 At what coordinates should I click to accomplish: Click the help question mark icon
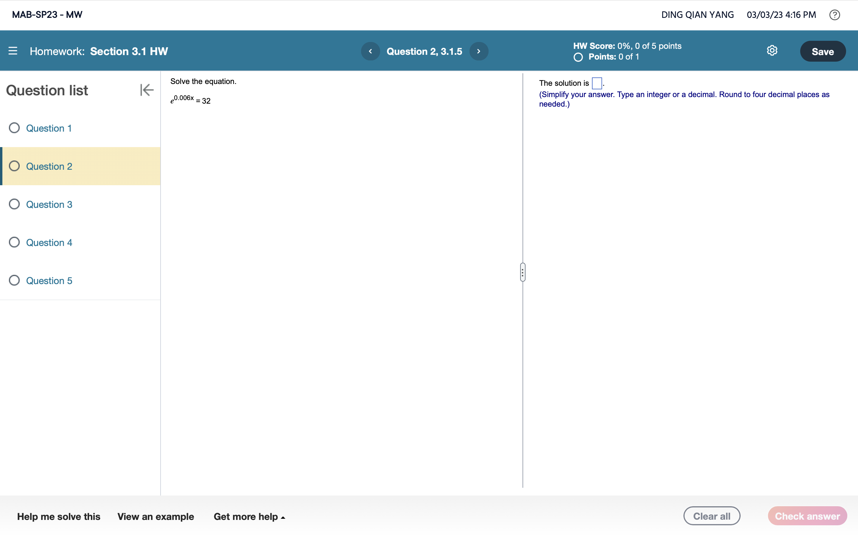pos(834,15)
